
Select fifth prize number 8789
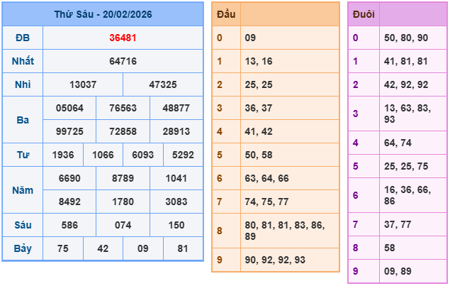coord(123,178)
